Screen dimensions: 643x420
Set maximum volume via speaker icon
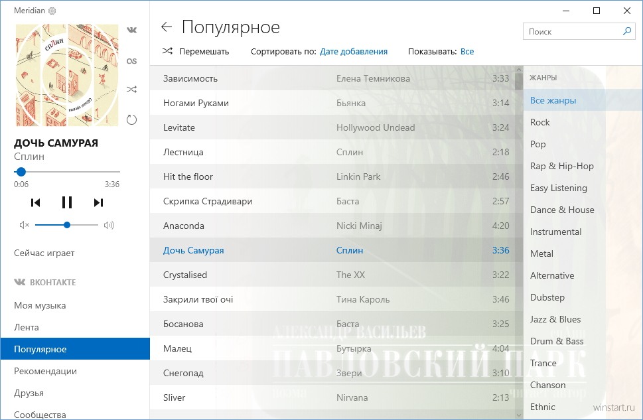pyautogui.click(x=109, y=225)
